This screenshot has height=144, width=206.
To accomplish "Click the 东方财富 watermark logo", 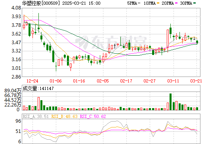I will coord(111,42).
